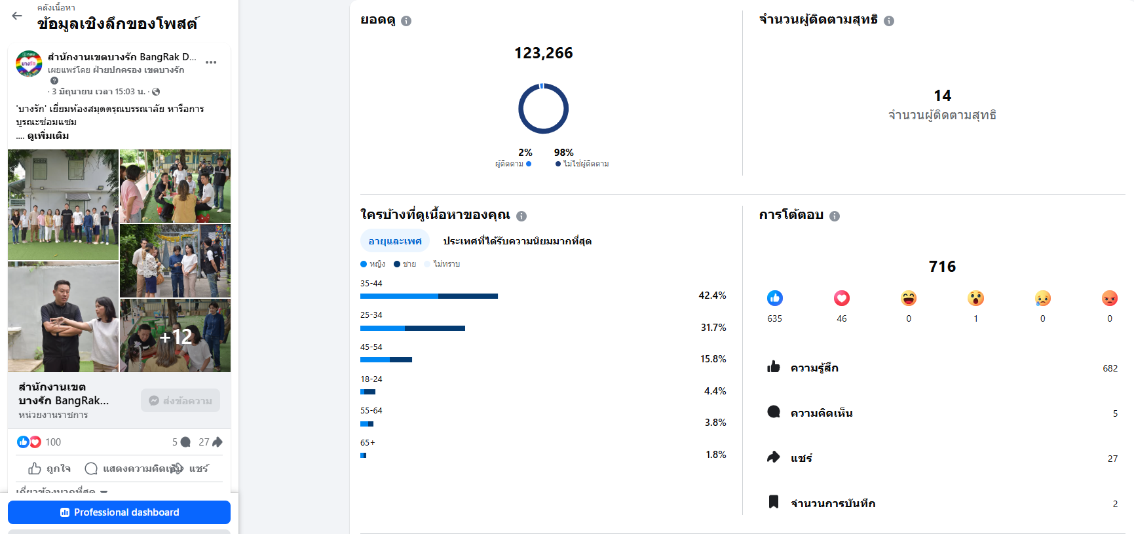Click the Wow reaction emoji icon
1134x534 pixels.
coord(975,298)
